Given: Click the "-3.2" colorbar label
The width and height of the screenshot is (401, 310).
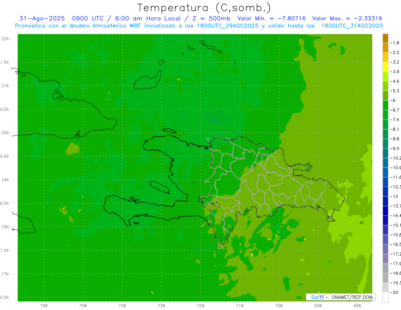Looking at the screenshot, I should coord(395,62).
